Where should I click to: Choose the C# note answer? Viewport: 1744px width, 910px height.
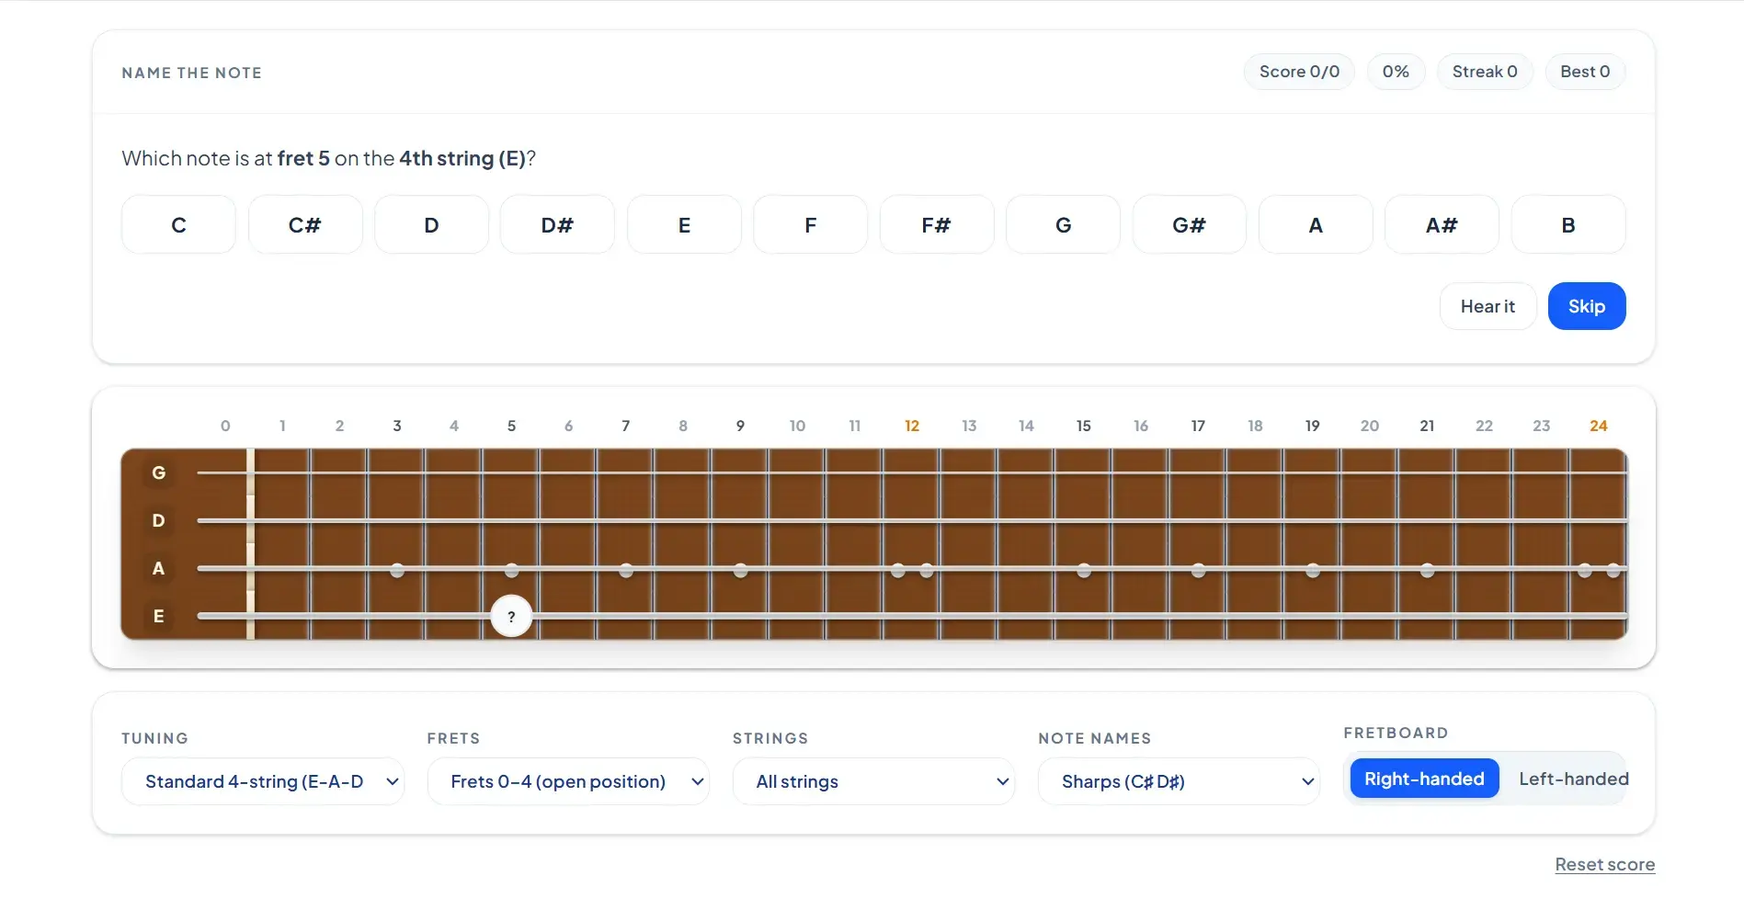305,225
